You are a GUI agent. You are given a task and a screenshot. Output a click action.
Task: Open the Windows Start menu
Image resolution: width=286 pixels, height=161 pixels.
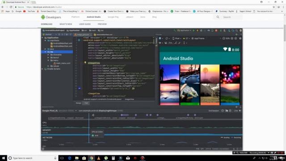[x=4, y=158]
